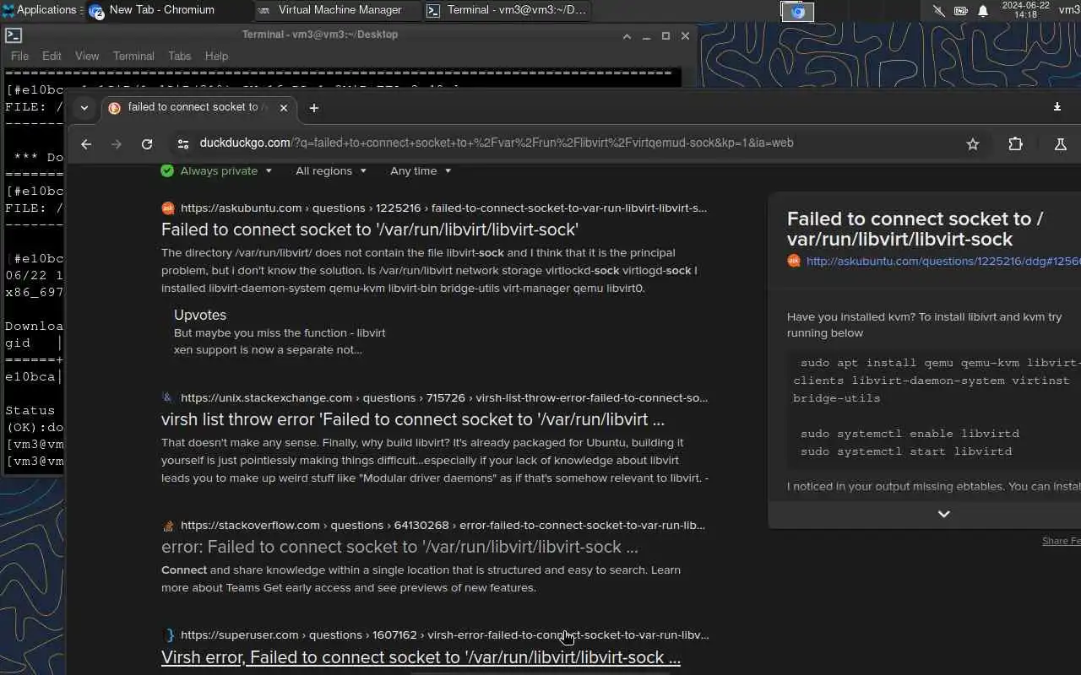Open the battery power manager icon

coord(961,11)
